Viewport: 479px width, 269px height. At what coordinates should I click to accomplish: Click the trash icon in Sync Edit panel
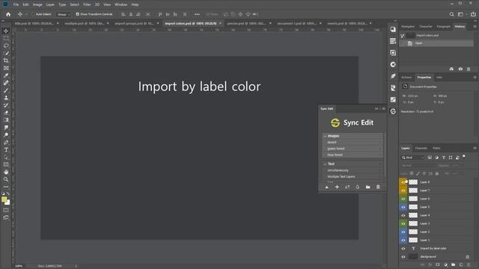pyautogui.click(x=378, y=187)
